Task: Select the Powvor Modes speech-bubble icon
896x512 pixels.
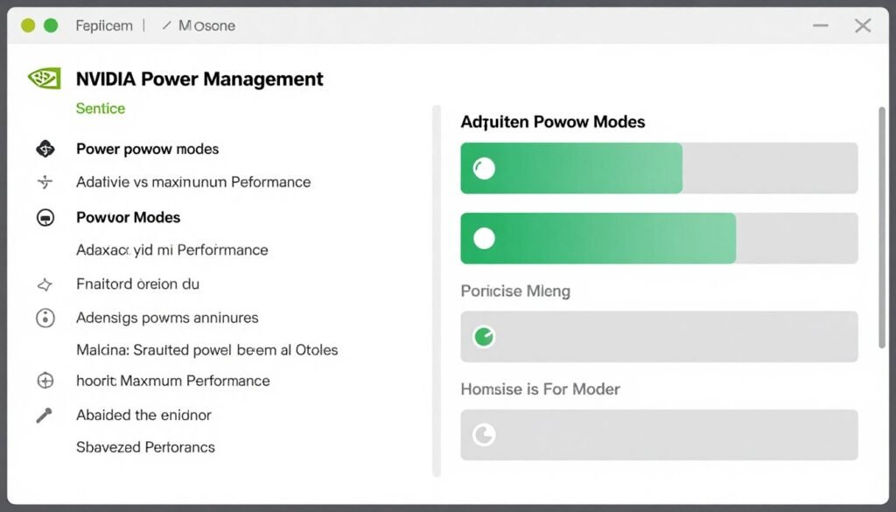Action: pyautogui.click(x=44, y=217)
